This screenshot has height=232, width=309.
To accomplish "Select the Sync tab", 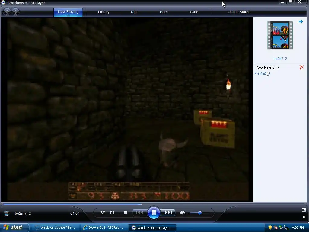I will click(194, 12).
